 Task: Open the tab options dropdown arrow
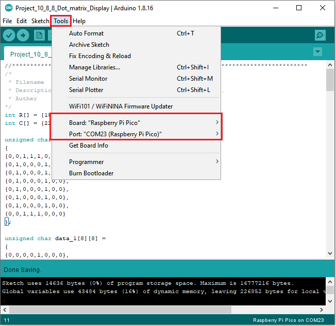click(317, 52)
